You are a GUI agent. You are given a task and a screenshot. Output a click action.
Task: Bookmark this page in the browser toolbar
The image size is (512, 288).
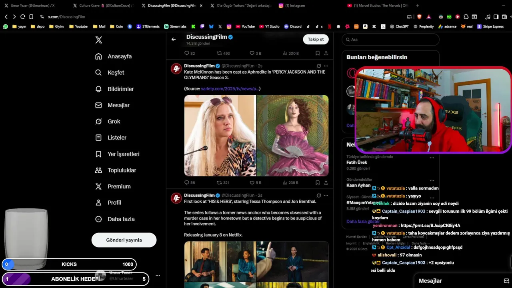tap(31, 17)
